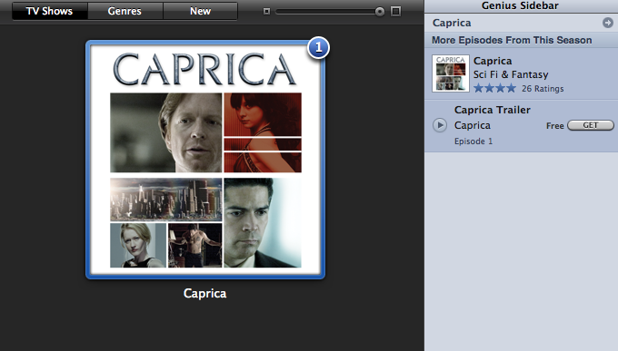Click the Sci Fi & Fantasy genre link
618x351 pixels.
point(511,74)
